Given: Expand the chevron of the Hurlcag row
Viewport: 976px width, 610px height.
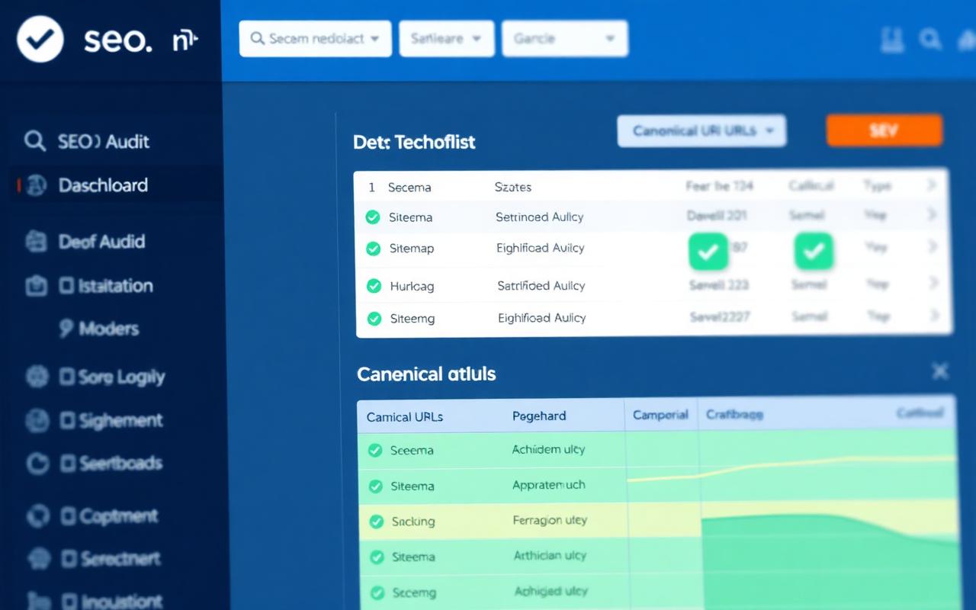Looking at the screenshot, I should (932, 284).
